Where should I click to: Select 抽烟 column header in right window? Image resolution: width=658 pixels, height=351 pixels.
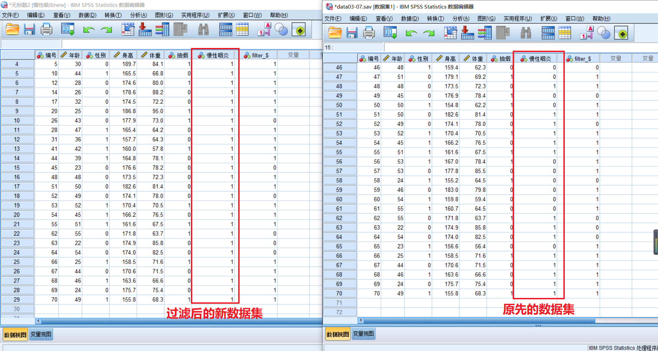click(501, 59)
